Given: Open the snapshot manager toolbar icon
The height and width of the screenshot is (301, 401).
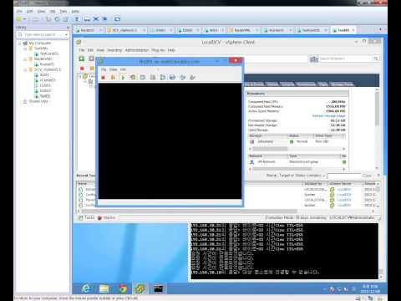Looking at the screenshot, I should coord(65,19).
